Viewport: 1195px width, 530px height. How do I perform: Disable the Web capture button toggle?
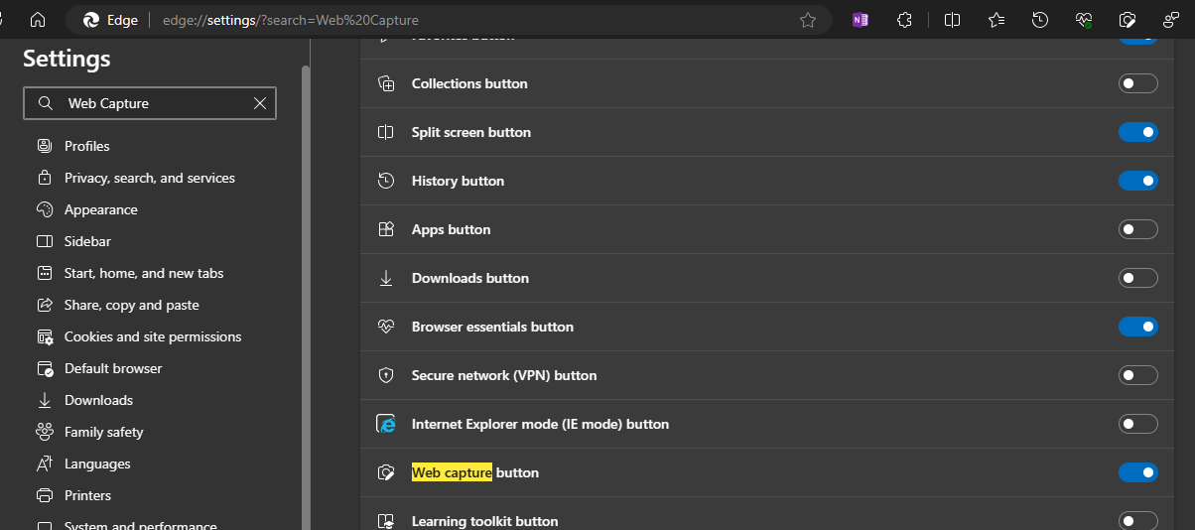[x=1137, y=472]
